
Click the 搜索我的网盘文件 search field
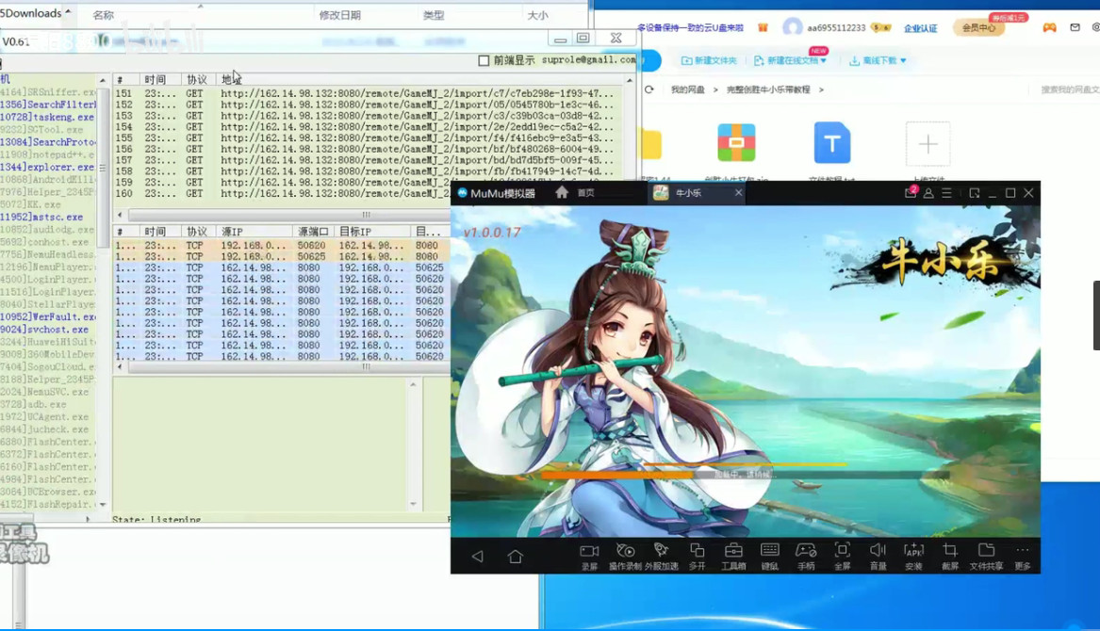click(1069, 89)
